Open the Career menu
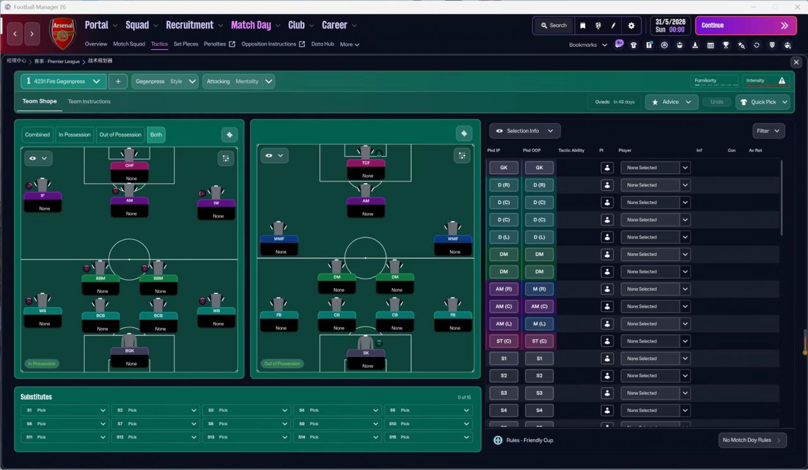Viewport: 808px width, 470px height. [x=340, y=25]
